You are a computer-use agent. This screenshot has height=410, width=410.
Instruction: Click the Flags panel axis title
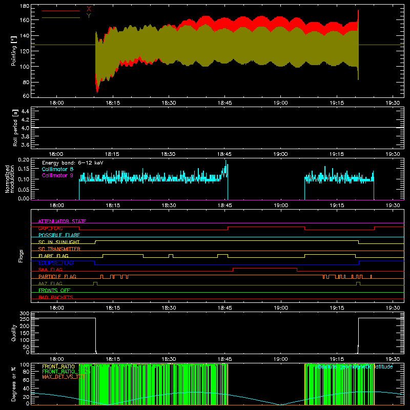pos(21,256)
